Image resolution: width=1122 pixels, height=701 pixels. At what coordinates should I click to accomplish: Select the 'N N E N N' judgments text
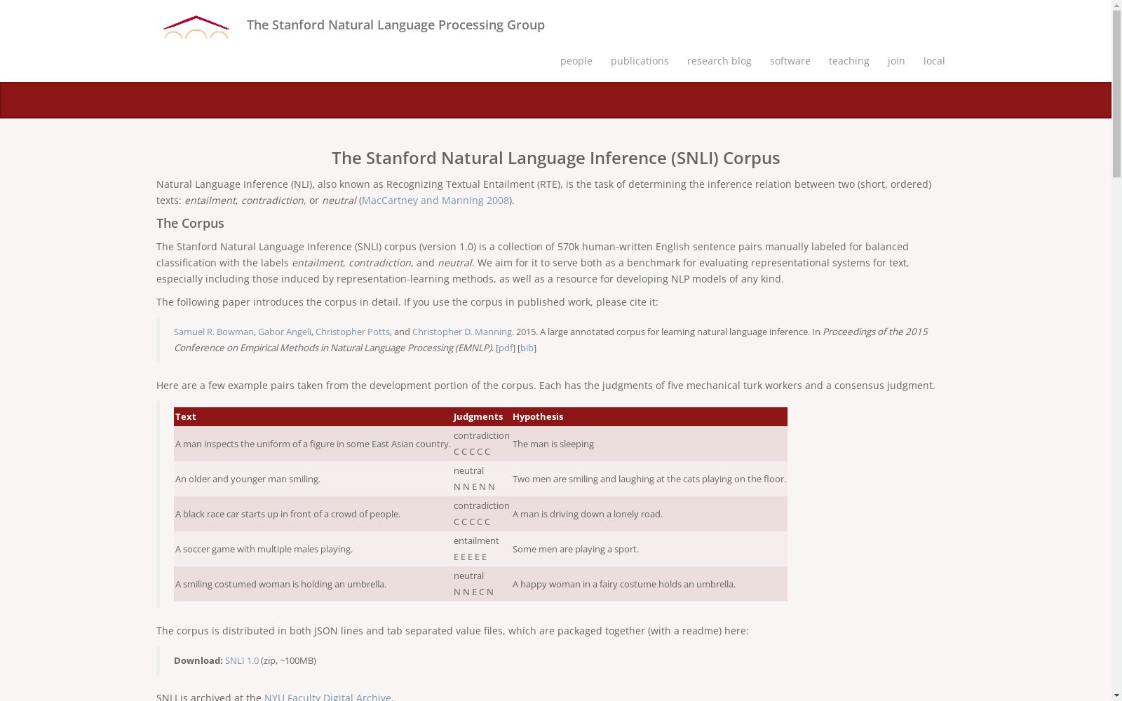pos(475,486)
